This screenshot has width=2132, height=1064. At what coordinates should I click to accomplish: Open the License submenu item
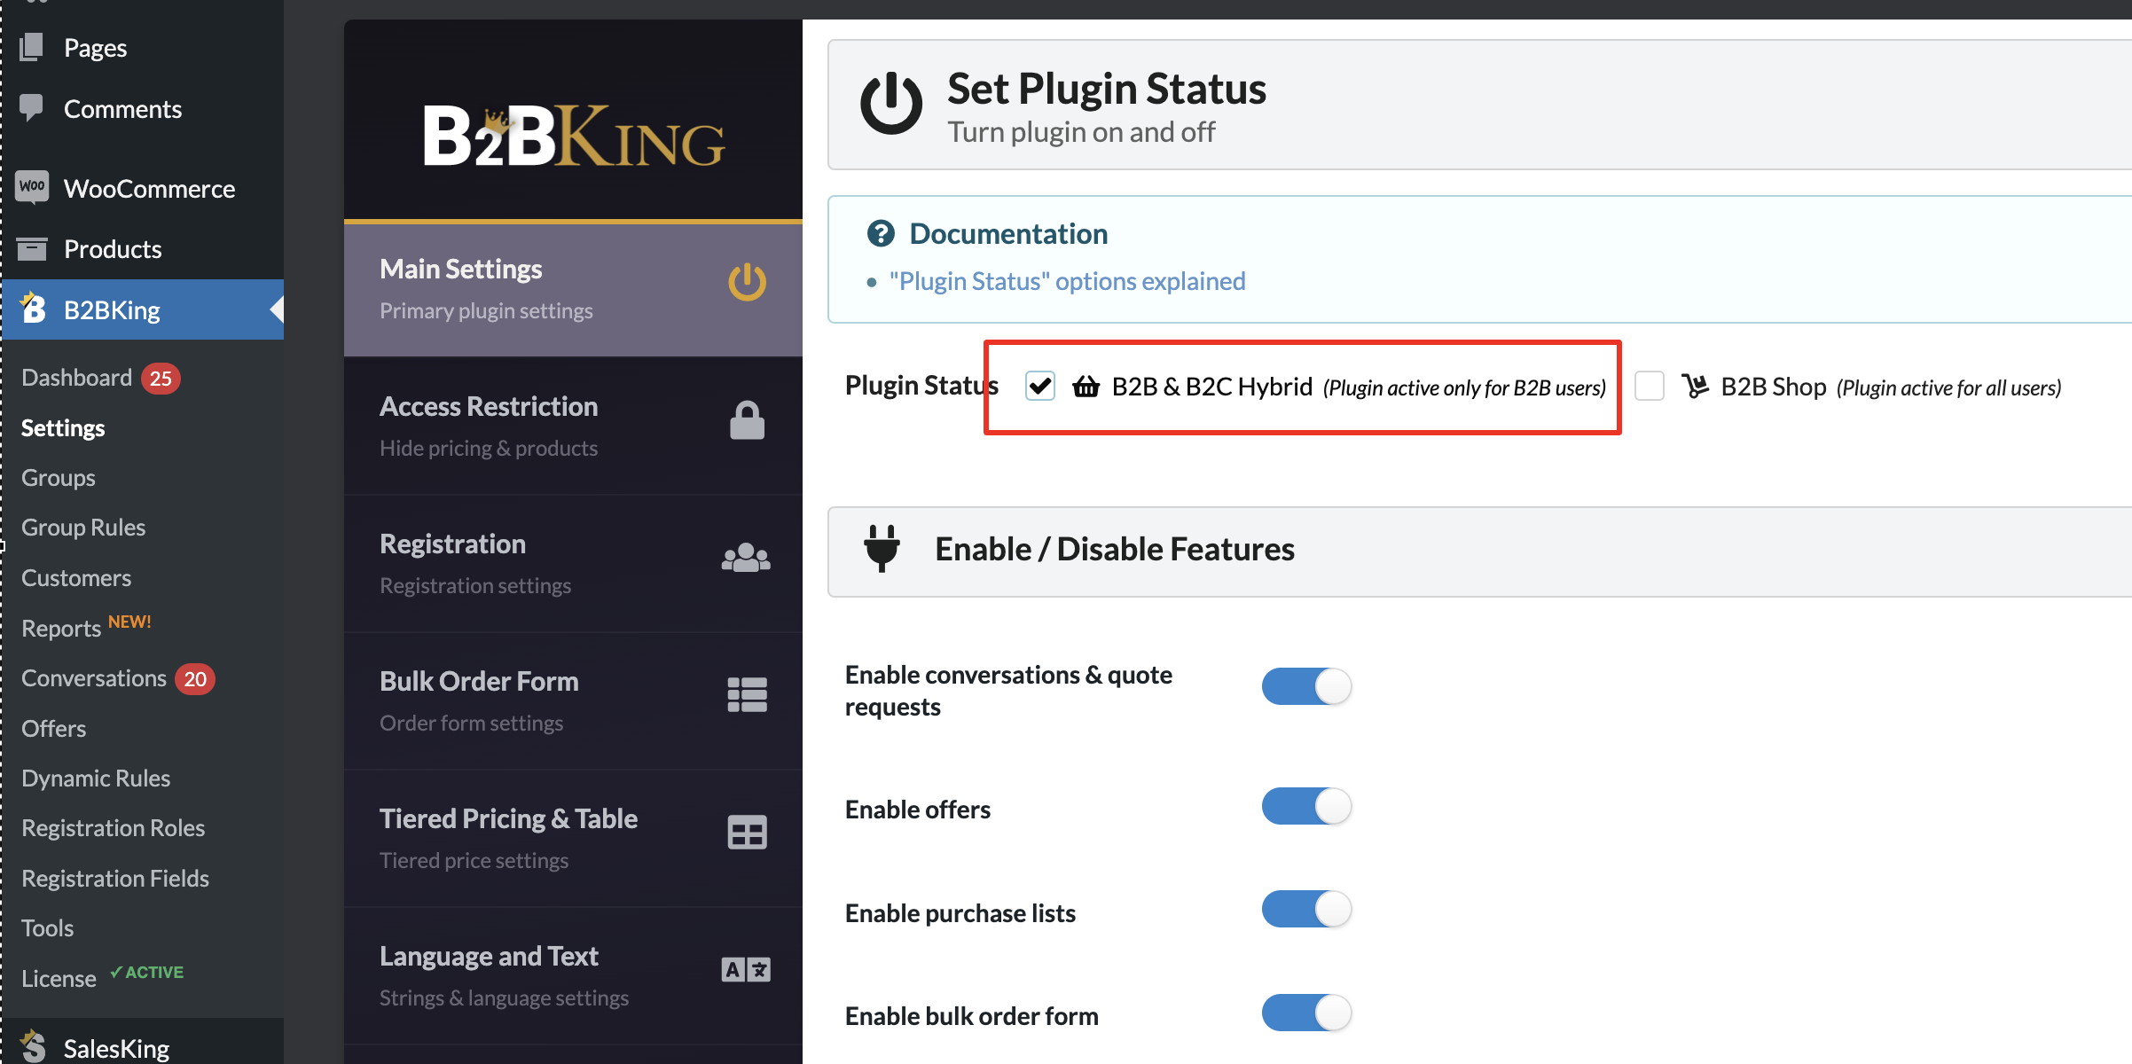pyautogui.click(x=59, y=978)
